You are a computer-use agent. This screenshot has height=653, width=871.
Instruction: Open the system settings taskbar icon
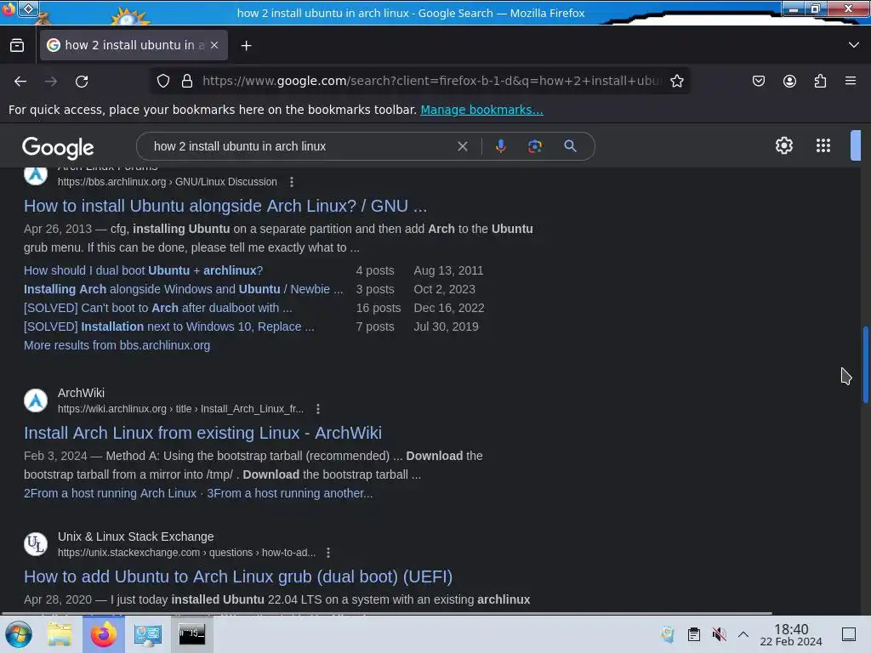point(148,634)
